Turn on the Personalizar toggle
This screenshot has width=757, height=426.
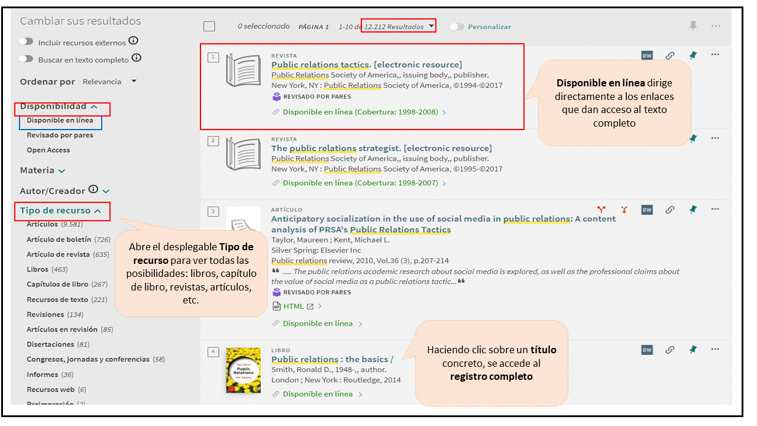click(457, 27)
